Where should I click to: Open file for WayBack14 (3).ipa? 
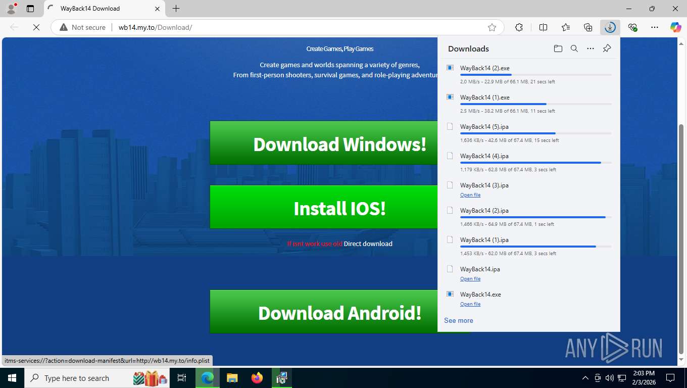470,195
